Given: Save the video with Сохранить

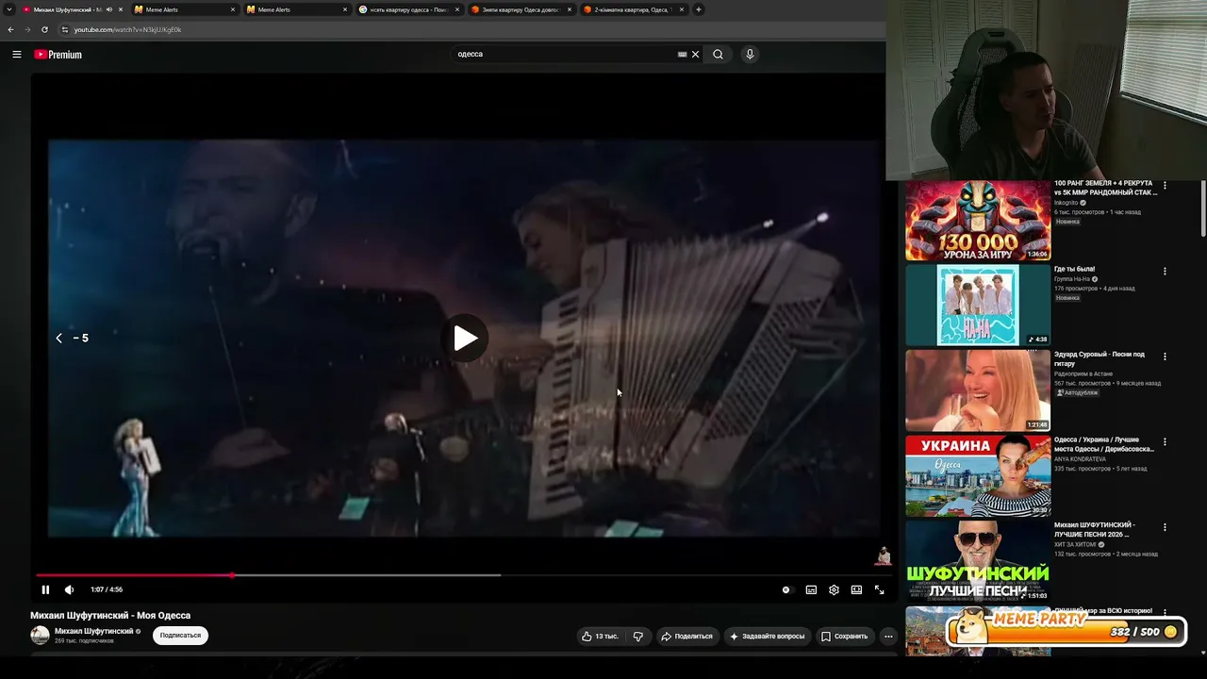Looking at the screenshot, I should pos(845,637).
